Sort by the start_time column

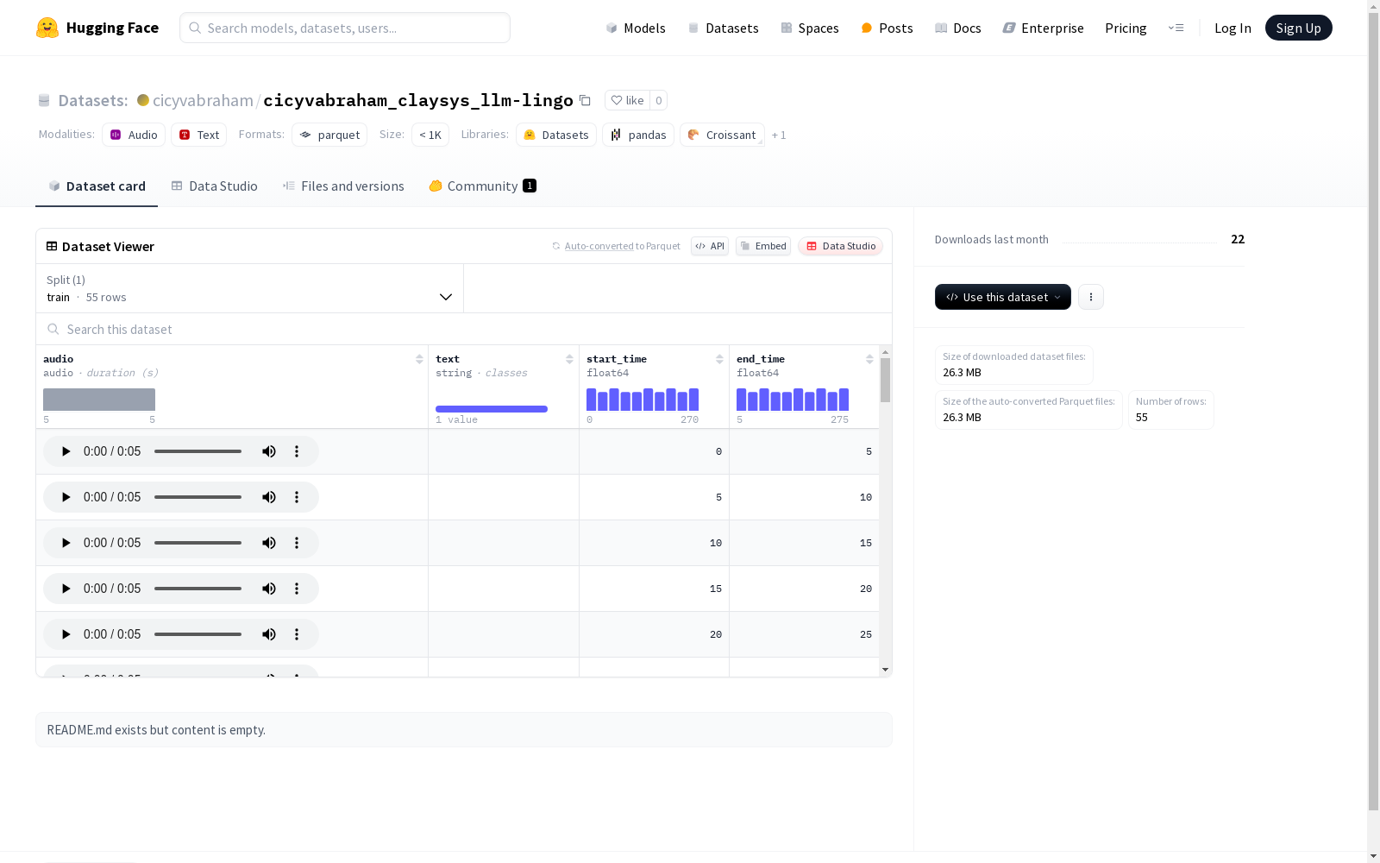pyautogui.click(x=719, y=359)
